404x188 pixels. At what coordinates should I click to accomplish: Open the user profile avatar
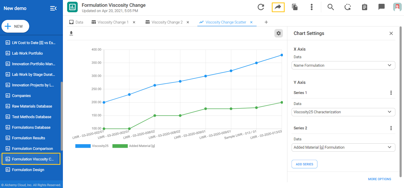pyautogui.click(x=397, y=7)
